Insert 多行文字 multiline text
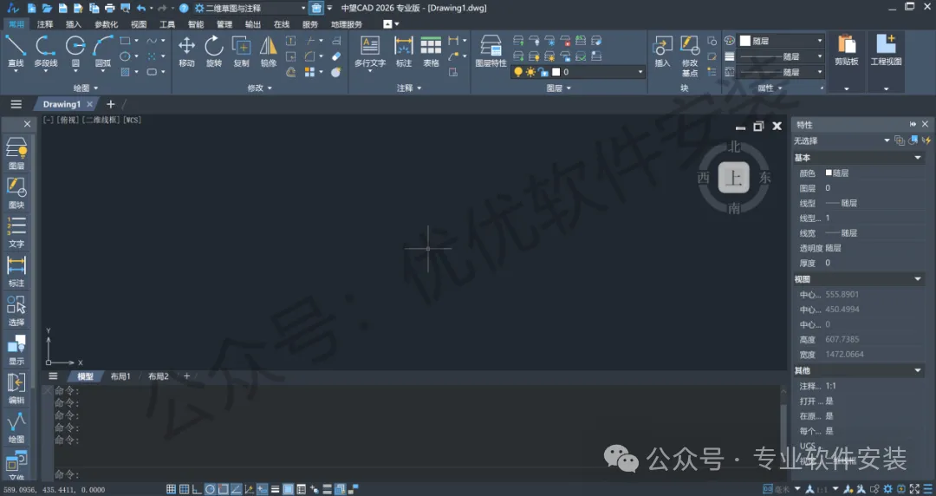Viewport: 936px width, 496px height. coord(370,51)
